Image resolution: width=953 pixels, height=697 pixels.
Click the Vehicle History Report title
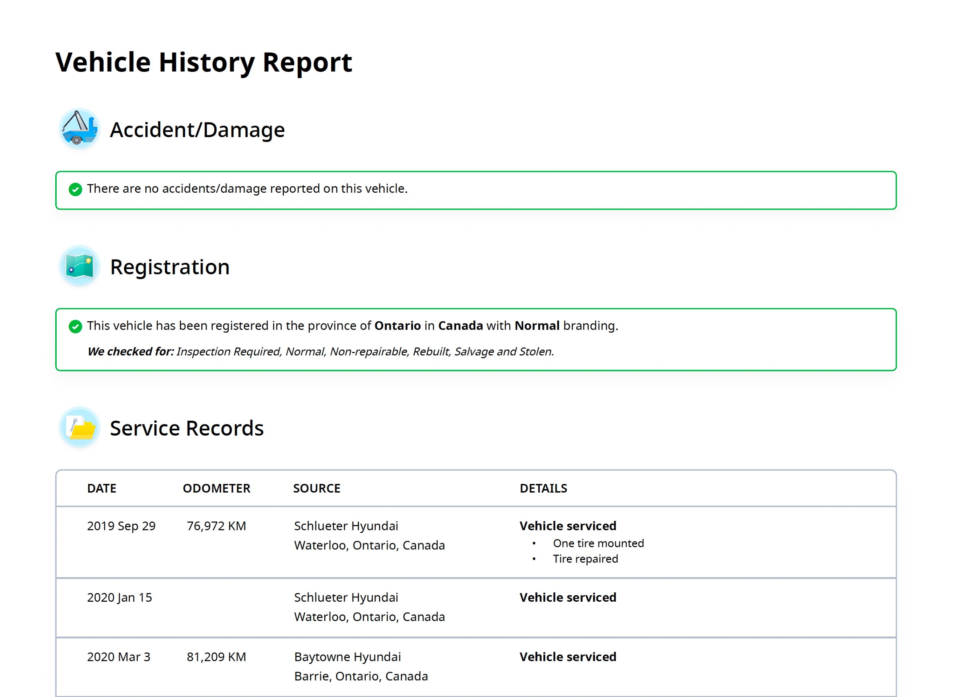pos(203,62)
